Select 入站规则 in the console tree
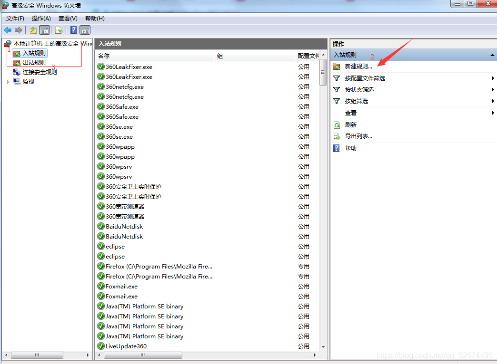Screen dimensions: 497x364 tap(34, 53)
